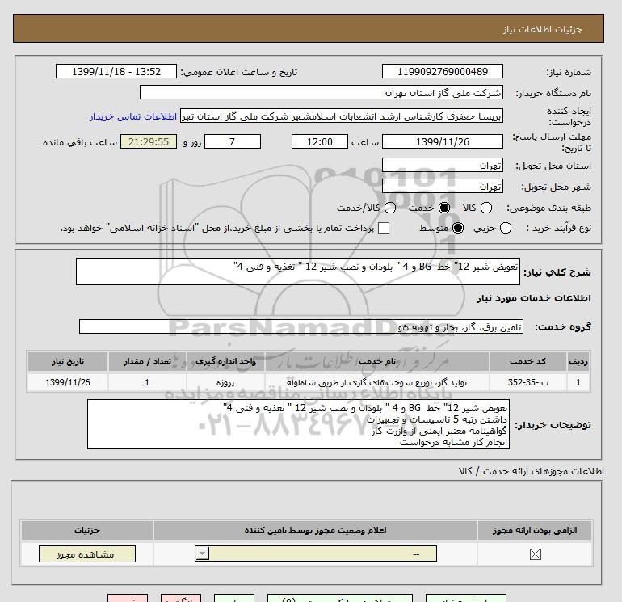The width and height of the screenshot is (622, 602).
Task: Tick the Islamic treasury bonds payment checkbox
Action: click(384, 228)
